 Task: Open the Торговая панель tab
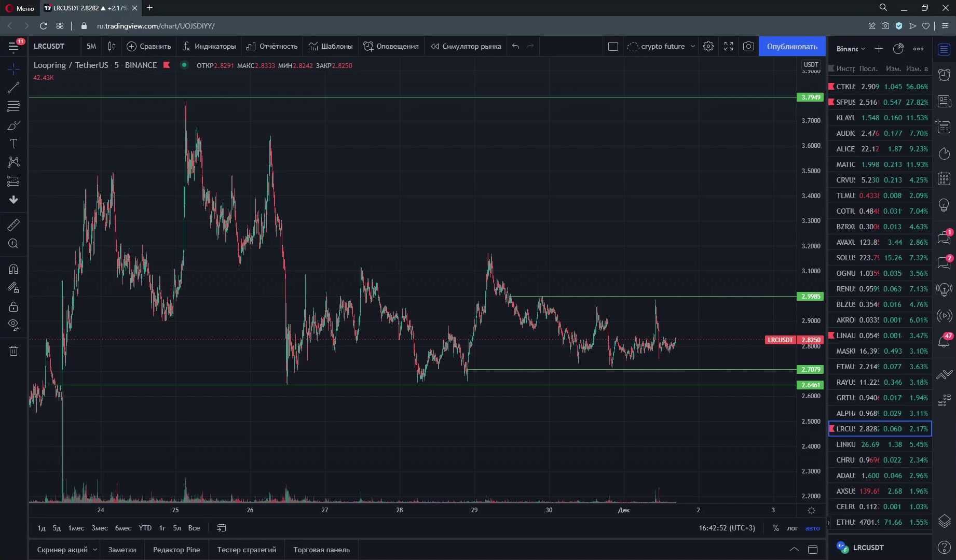[322, 550]
